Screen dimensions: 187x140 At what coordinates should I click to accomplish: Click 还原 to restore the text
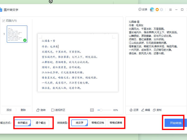pos(133,110)
